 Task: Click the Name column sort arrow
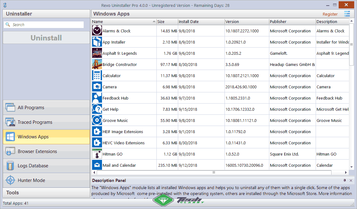(x=153, y=21)
